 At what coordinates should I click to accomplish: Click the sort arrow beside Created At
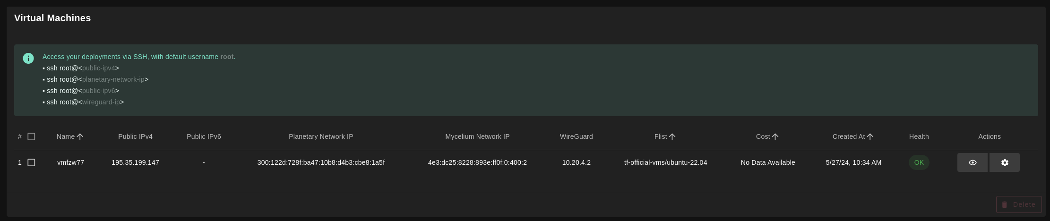coord(870,136)
